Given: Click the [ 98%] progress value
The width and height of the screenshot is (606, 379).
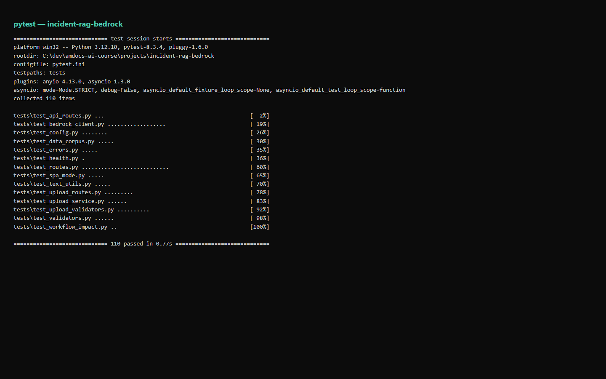Looking at the screenshot, I should click(260, 218).
